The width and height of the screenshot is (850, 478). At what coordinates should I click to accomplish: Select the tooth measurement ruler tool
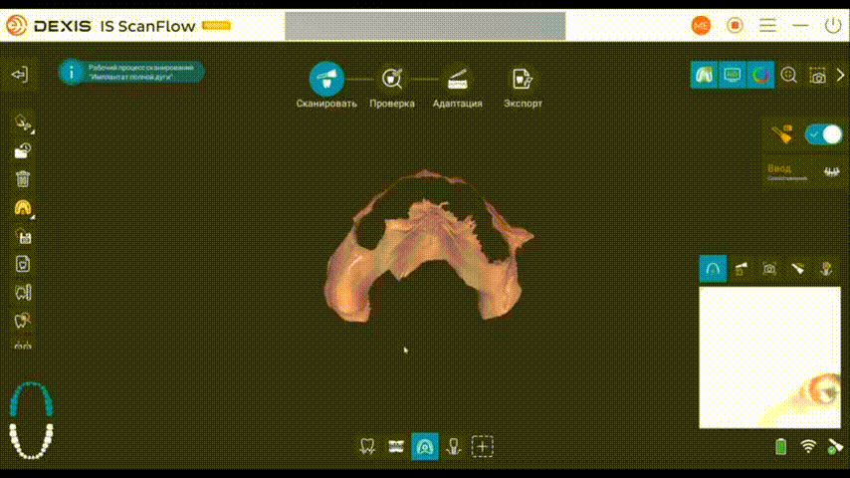click(23, 293)
